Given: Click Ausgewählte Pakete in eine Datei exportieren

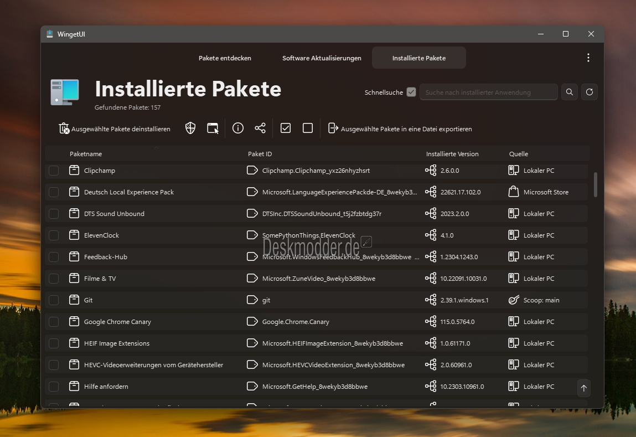Looking at the screenshot, I should [400, 128].
